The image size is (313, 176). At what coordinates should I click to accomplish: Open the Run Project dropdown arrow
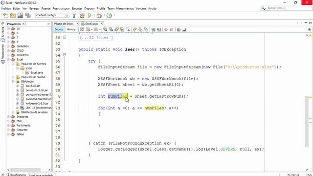(x=94, y=15)
